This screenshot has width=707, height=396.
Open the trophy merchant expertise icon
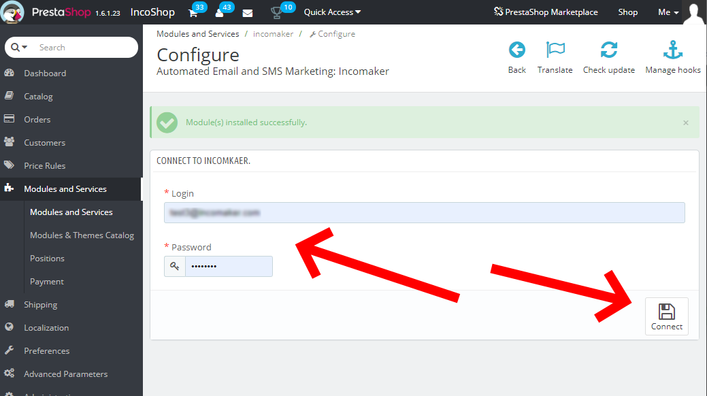pos(276,13)
